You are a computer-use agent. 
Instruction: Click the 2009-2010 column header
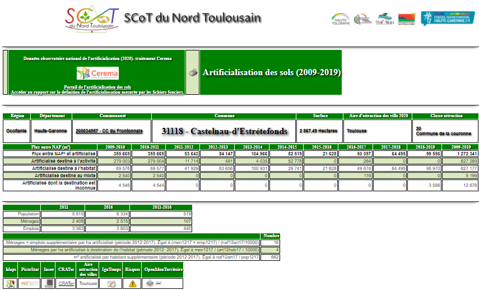(x=115, y=147)
